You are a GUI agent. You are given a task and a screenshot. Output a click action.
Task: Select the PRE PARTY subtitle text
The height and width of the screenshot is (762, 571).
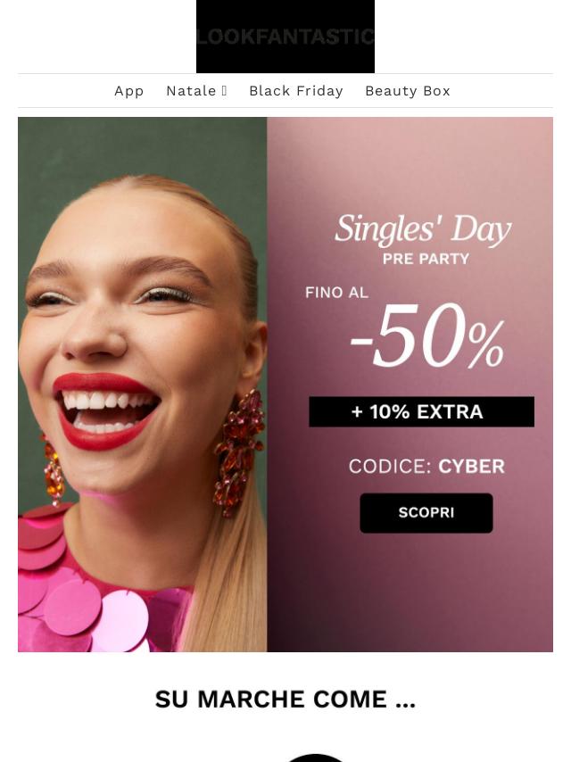pyautogui.click(x=426, y=259)
